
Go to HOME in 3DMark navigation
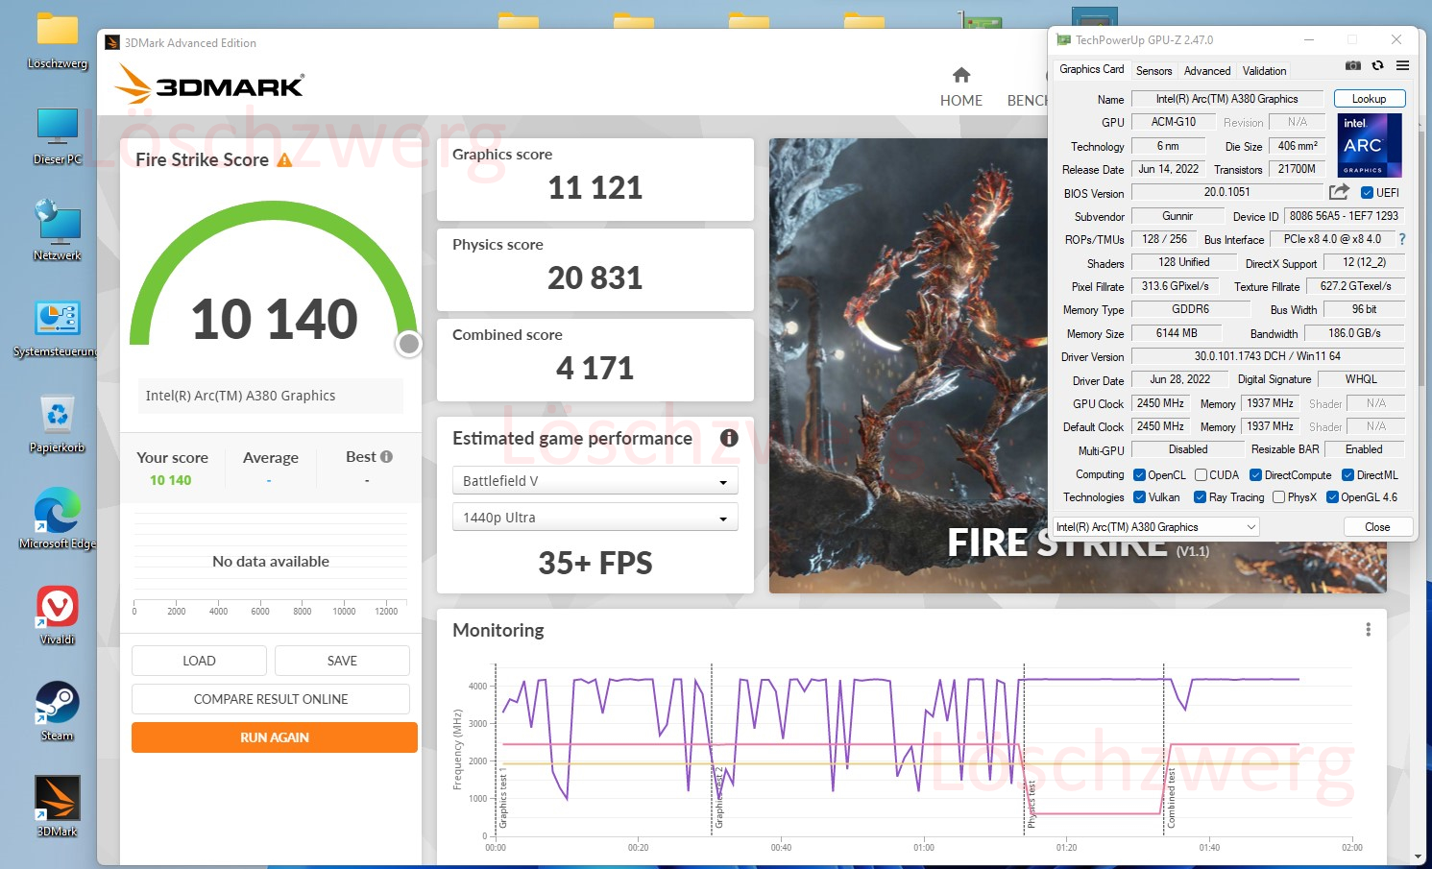pyautogui.click(x=961, y=100)
